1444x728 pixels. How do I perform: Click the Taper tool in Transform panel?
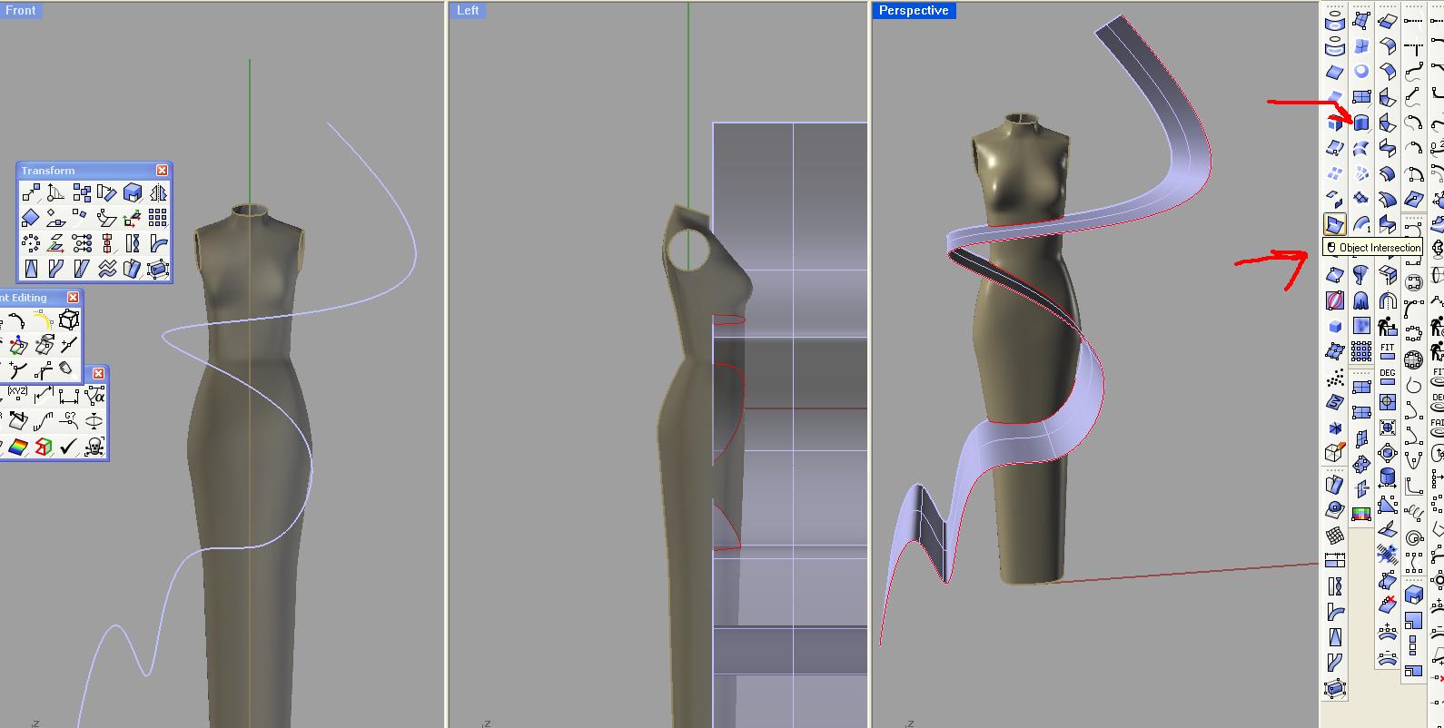[31, 269]
